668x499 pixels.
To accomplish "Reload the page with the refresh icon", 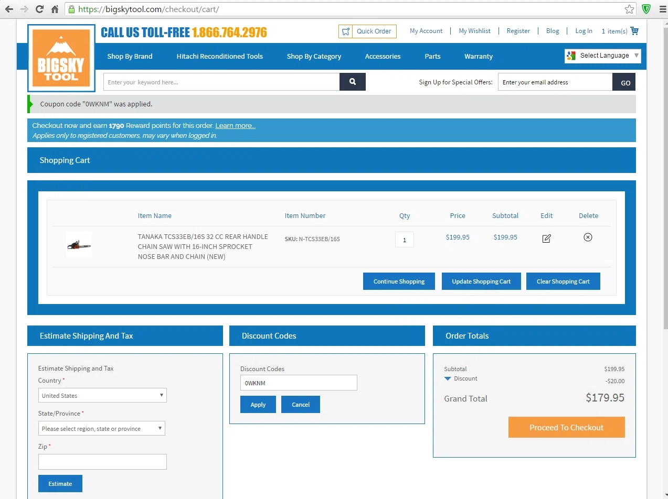I will (x=39, y=9).
